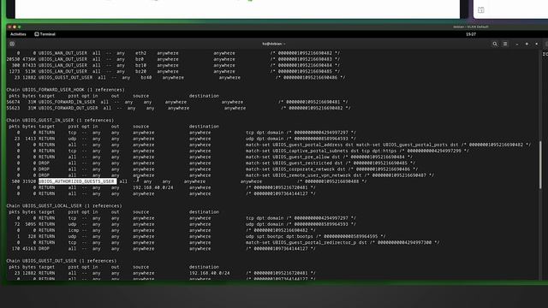Click 'match-set UBIOS_remote_user_vpn_network dst' rule text
This screenshot has width=548, height=308.
(303, 175)
